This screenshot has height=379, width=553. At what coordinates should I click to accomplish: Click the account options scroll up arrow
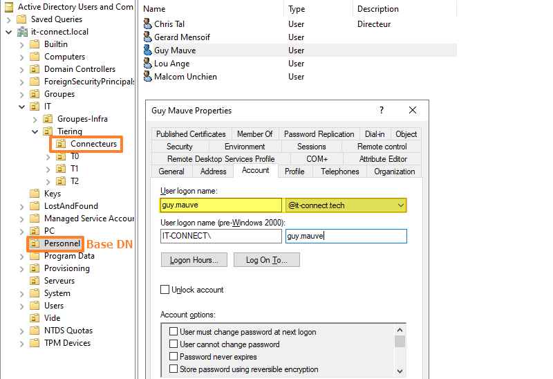(x=400, y=330)
